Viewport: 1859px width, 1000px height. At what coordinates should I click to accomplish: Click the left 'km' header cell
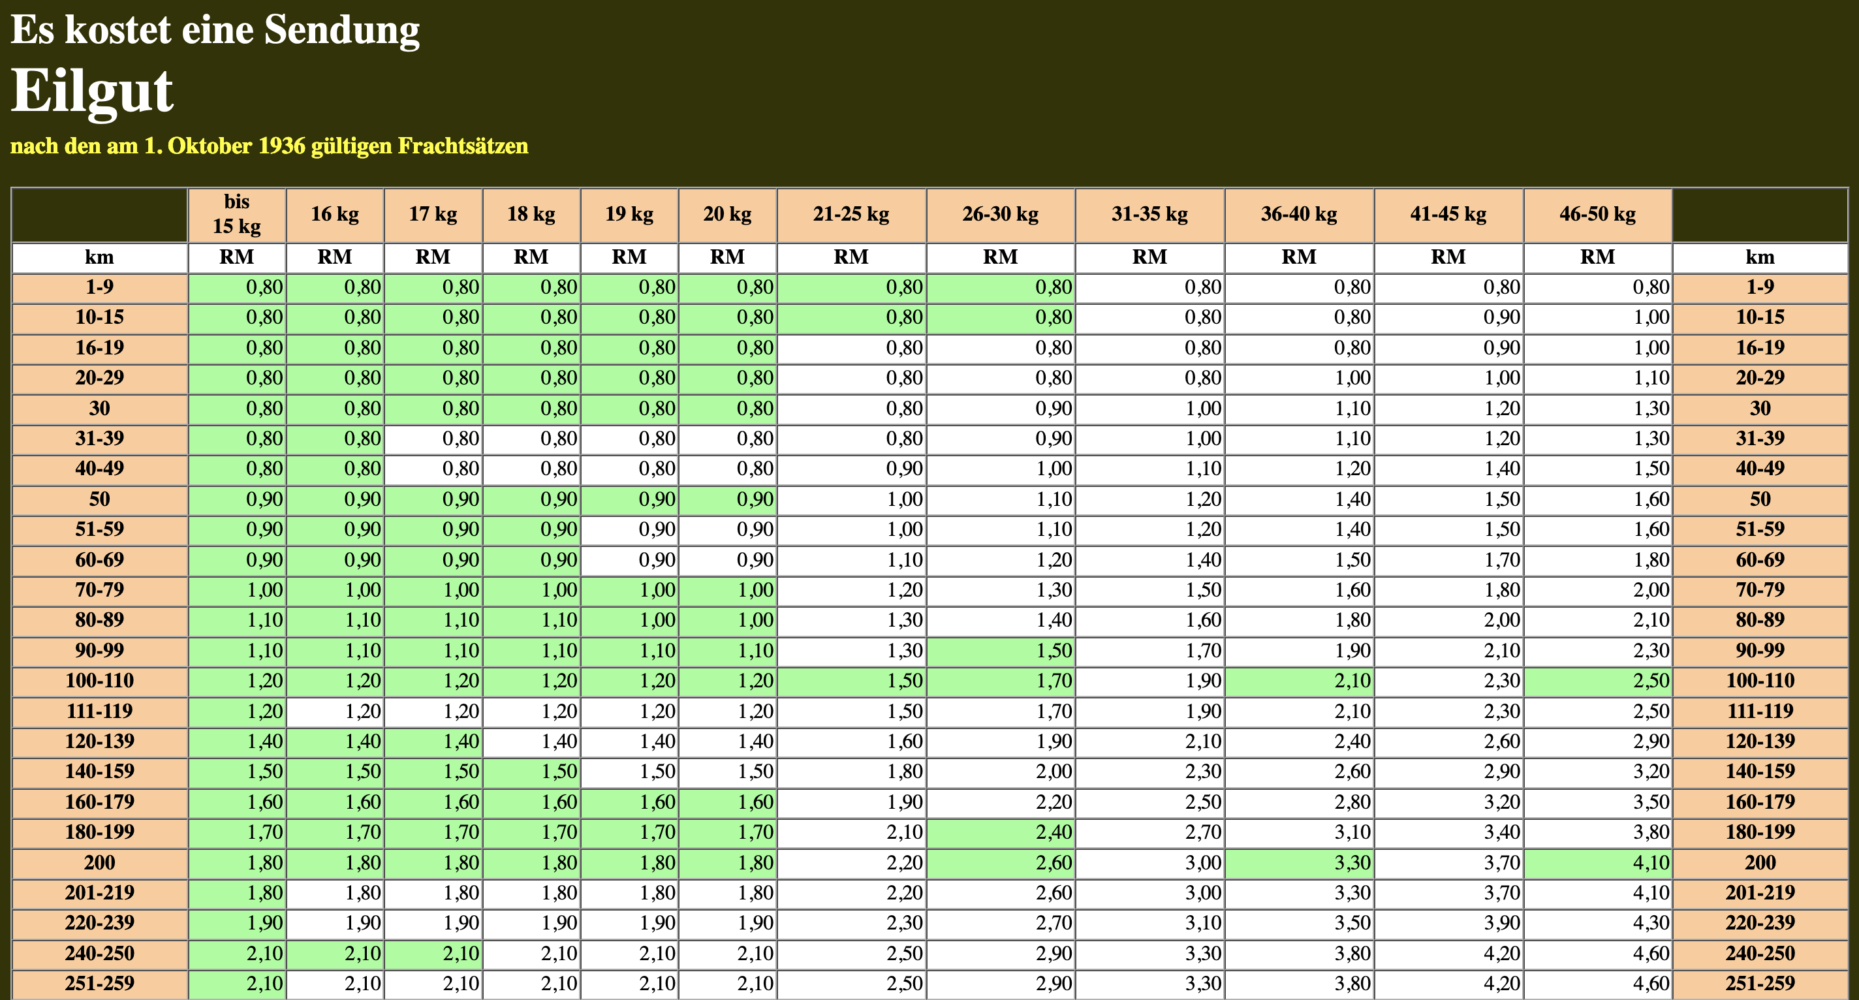pos(100,257)
